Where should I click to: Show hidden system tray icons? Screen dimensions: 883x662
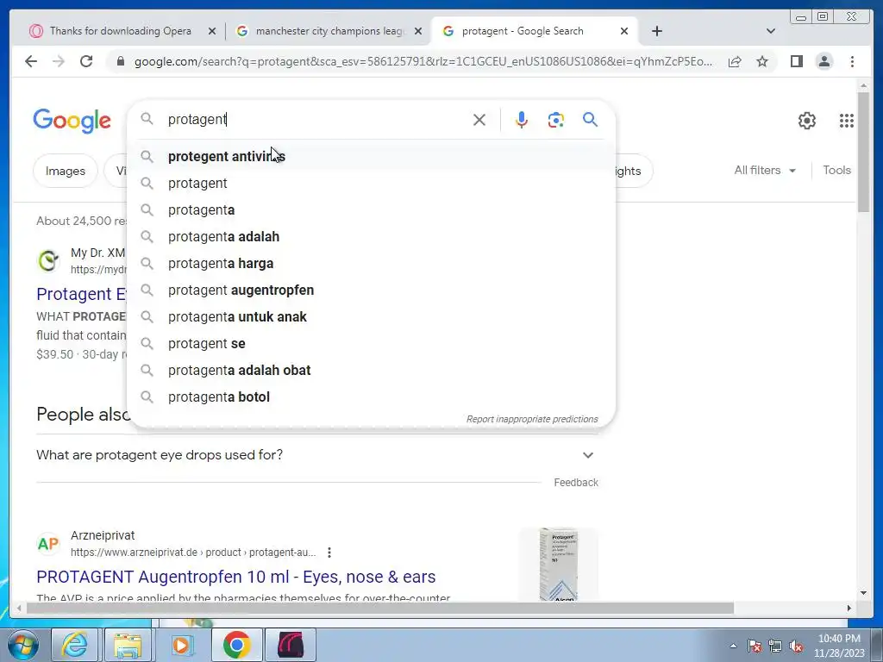coord(733,646)
